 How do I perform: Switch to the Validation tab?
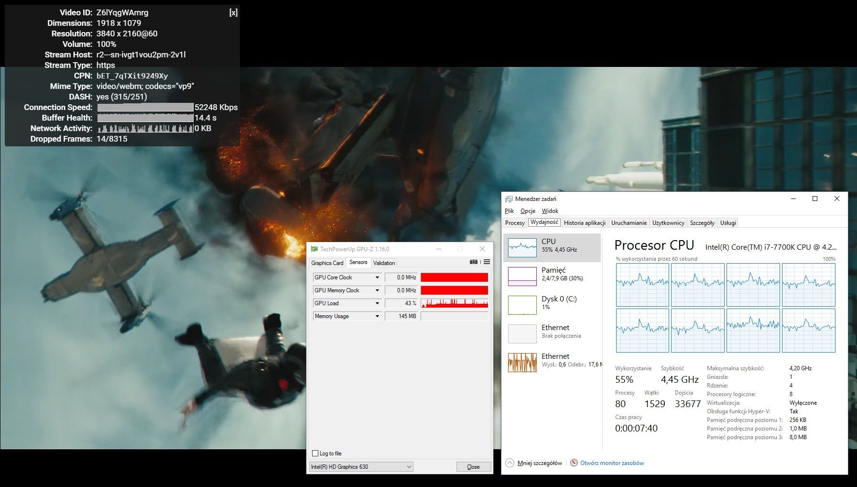[x=384, y=263]
